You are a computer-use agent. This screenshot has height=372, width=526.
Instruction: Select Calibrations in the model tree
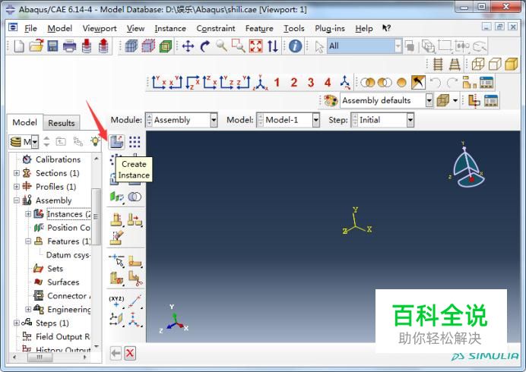[58, 159]
